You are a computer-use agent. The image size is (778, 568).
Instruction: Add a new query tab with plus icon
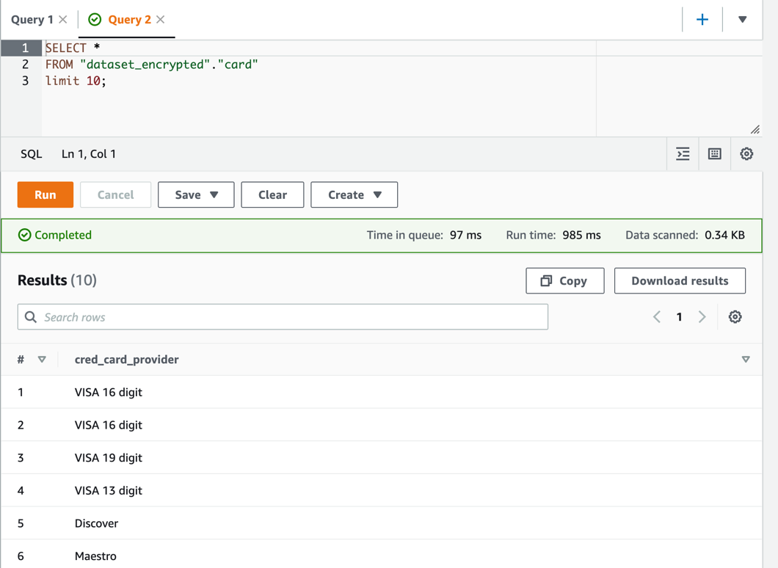click(702, 20)
